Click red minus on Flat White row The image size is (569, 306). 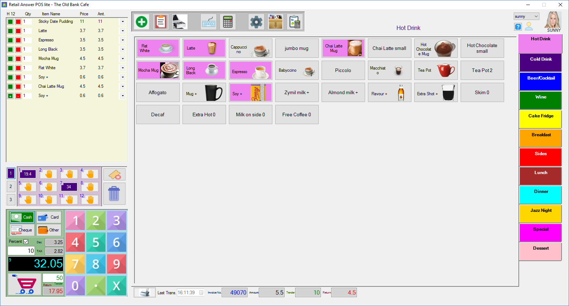tap(18, 68)
